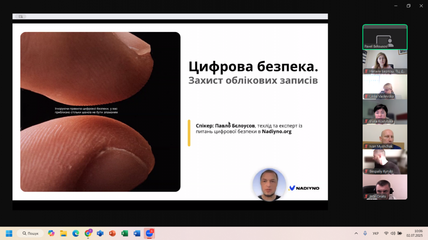Open the volume control in tray
The width and height of the screenshot is (428, 240).
[393, 233]
